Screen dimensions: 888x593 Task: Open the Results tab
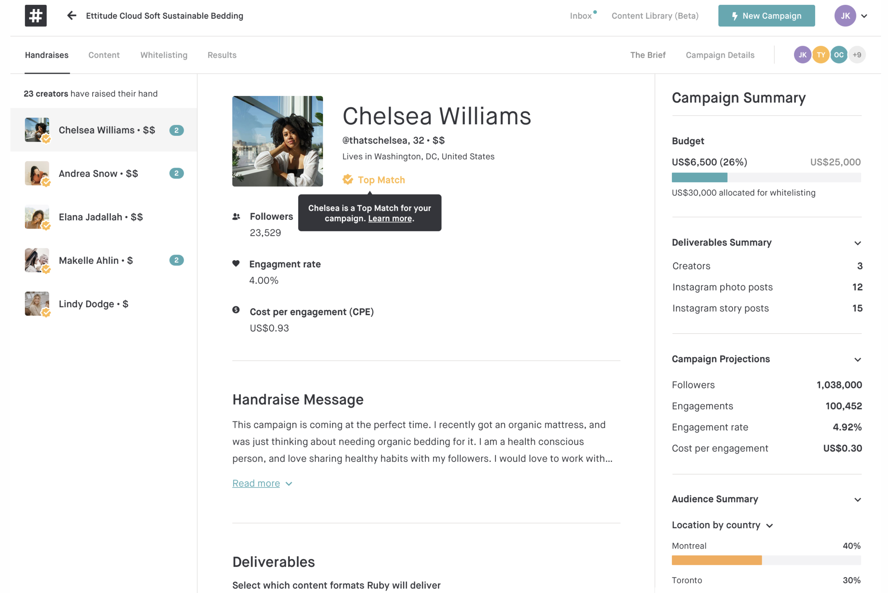222,55
